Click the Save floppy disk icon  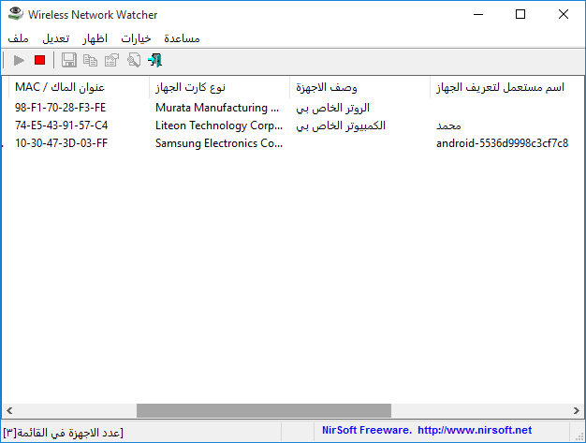coord(69,60)
